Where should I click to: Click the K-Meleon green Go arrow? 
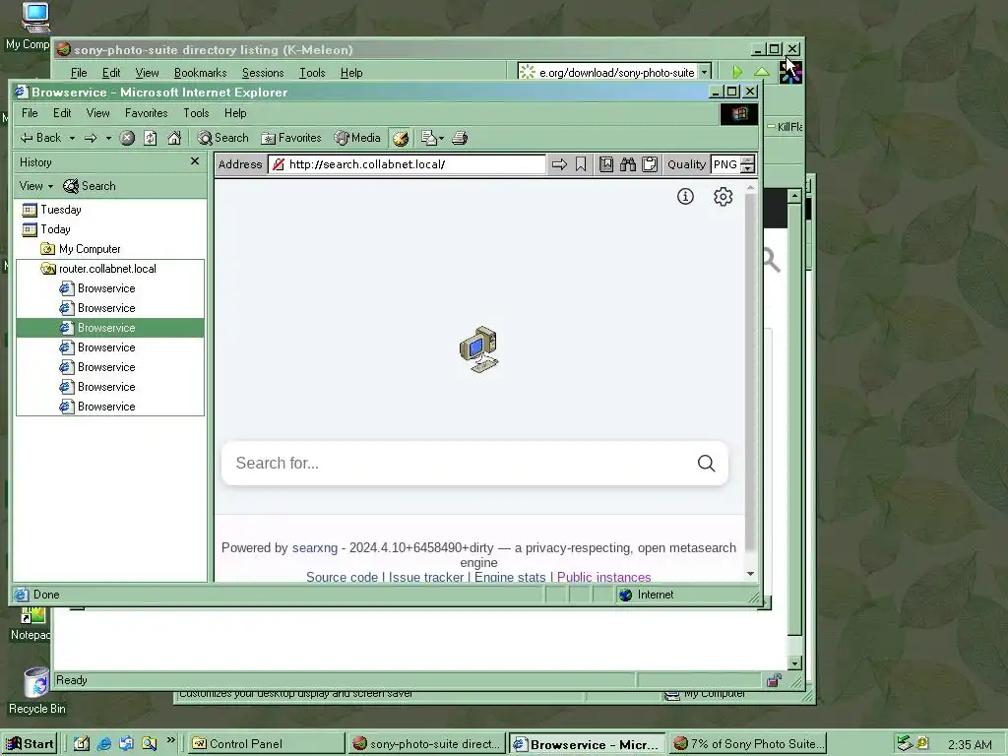pyautogui.click(x=737, y=72)
